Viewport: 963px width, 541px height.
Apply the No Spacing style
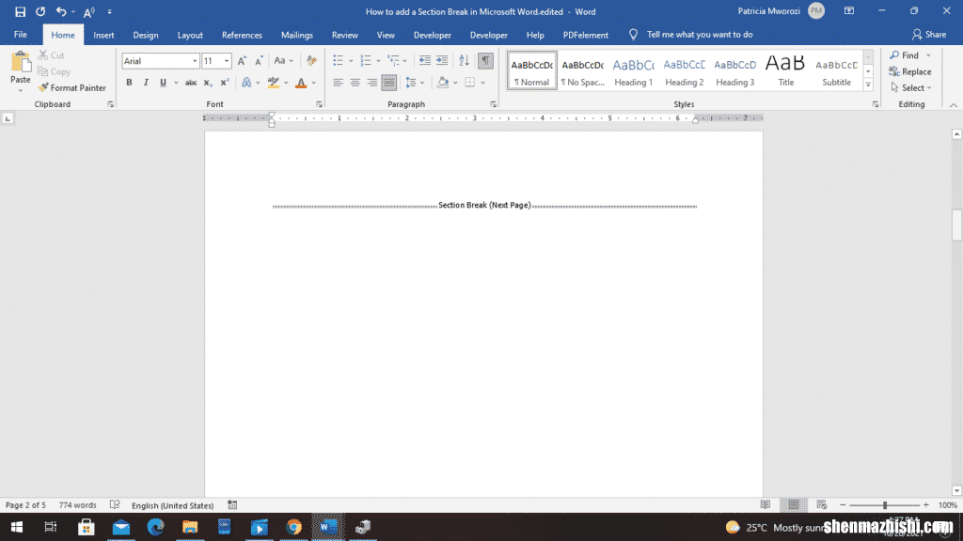(582, 70)
